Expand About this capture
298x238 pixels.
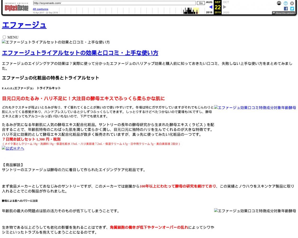tap(283, 13)
